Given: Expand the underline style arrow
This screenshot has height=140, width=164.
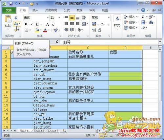Looking at the screenshot, I should (x=41, y=24).
